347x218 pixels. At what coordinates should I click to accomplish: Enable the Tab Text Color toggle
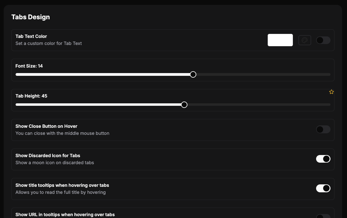coord(323,40)
